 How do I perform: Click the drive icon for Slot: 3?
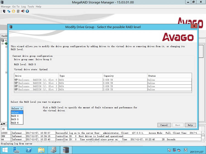pos(16,89)
